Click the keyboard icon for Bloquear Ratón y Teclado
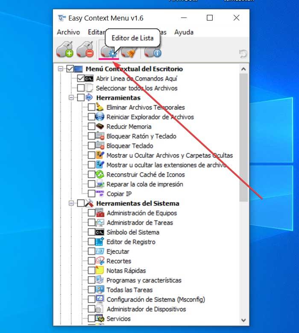Image resolution: width=299 pixels, height=333 pixels. click(100, 136)
